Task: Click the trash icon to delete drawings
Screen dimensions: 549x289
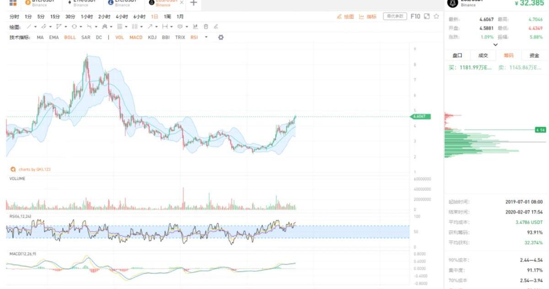Action: click(x=206, y=27)
